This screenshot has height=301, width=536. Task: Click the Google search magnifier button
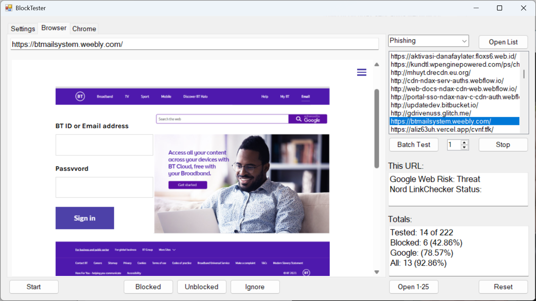[299, 119]
